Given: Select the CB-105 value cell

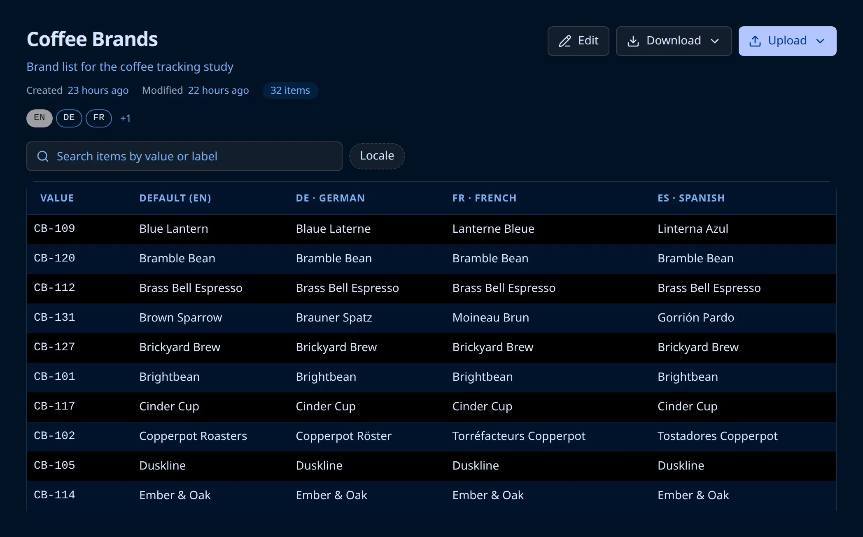Looking at the screenshot, I should pos(54,465).
